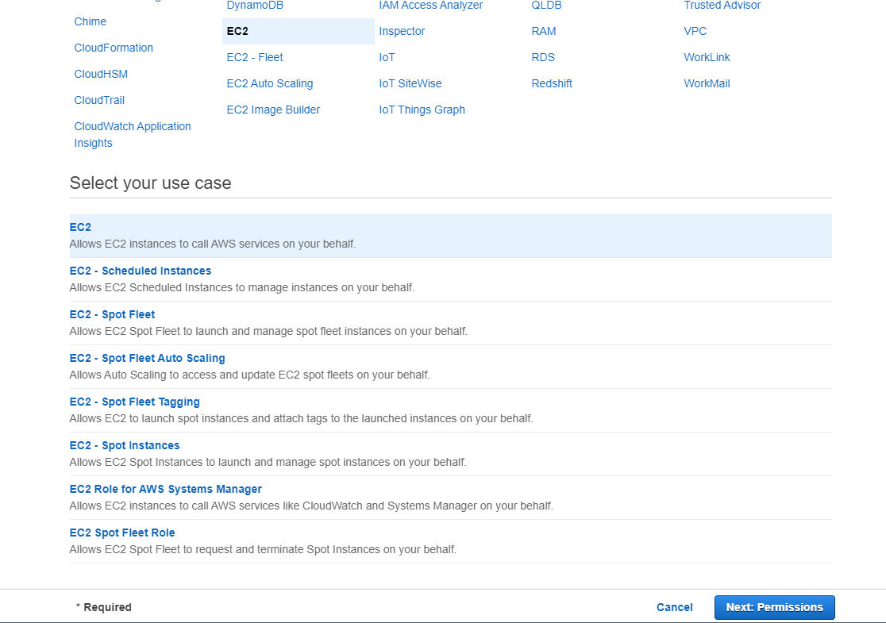The image size is (886, 623).
Task: Choose the Inspector service
Action: 402,31
